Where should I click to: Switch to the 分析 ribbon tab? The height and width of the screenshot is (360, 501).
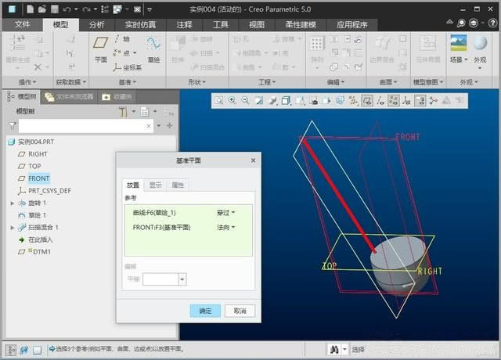pyautogui.click(x=96, y=24)
